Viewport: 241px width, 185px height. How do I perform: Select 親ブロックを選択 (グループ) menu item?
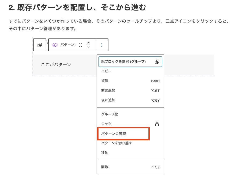[130, 62]
